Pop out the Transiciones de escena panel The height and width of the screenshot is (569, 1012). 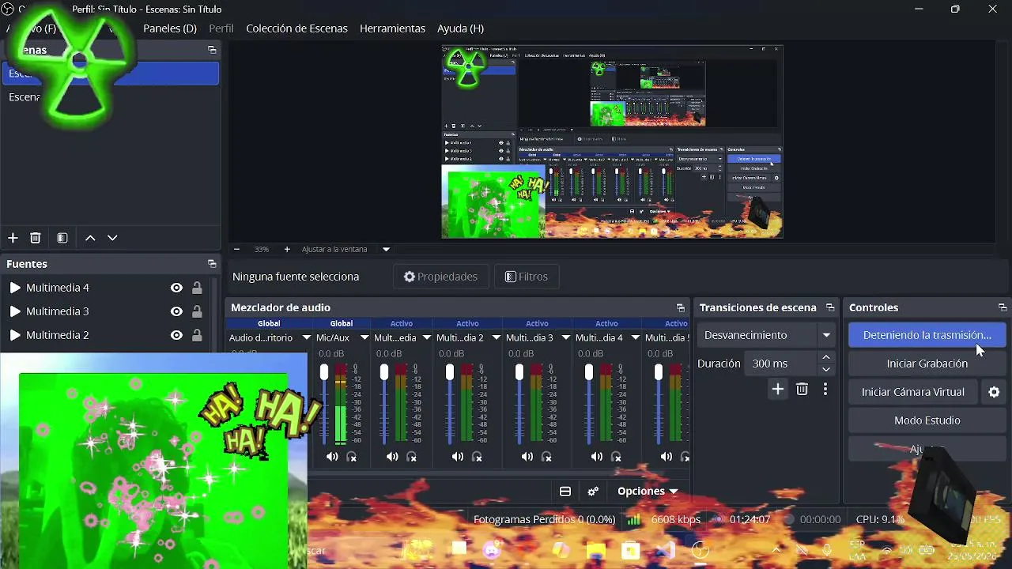pyautogui.click(x=830, y=307)
